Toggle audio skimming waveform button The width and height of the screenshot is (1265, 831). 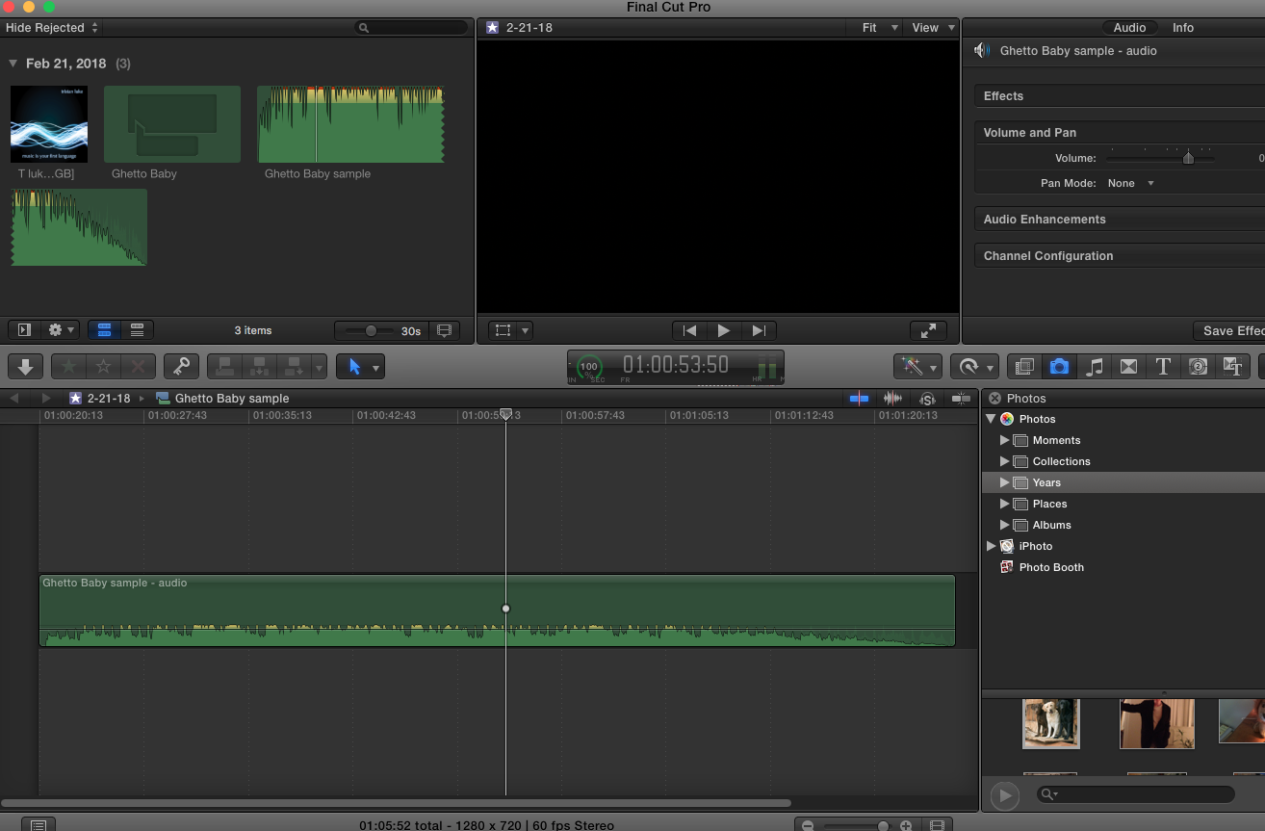(893, 399)
